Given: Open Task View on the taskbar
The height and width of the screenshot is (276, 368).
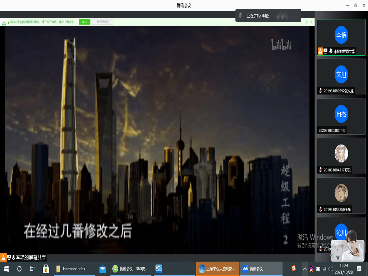Looking at the screenshot, I should [x=32, y=269].
